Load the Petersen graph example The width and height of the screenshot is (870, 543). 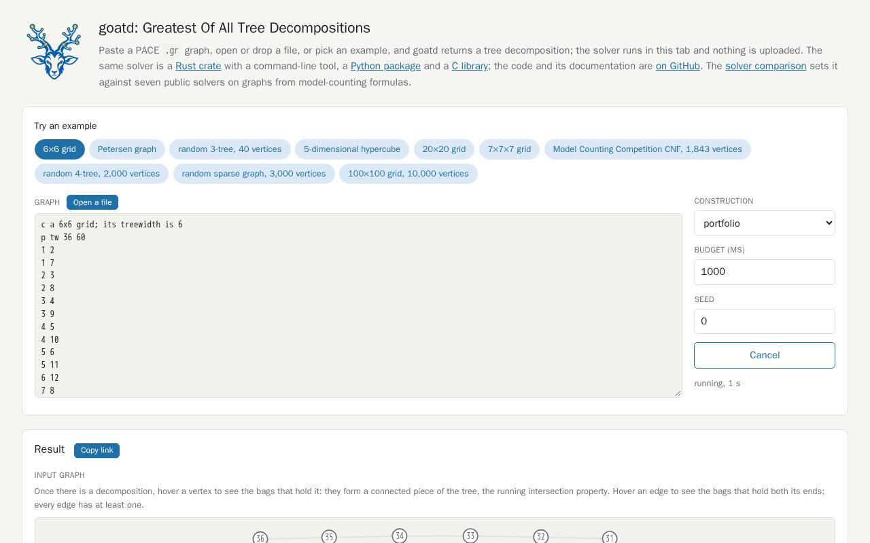pos(127,149)
